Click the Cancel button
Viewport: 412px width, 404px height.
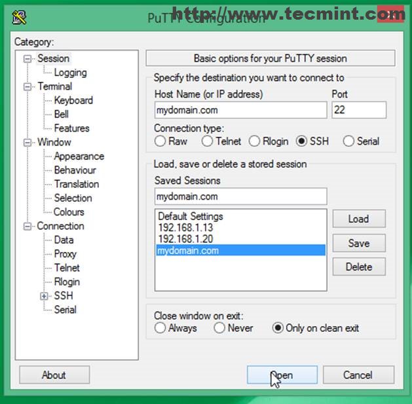358,375
